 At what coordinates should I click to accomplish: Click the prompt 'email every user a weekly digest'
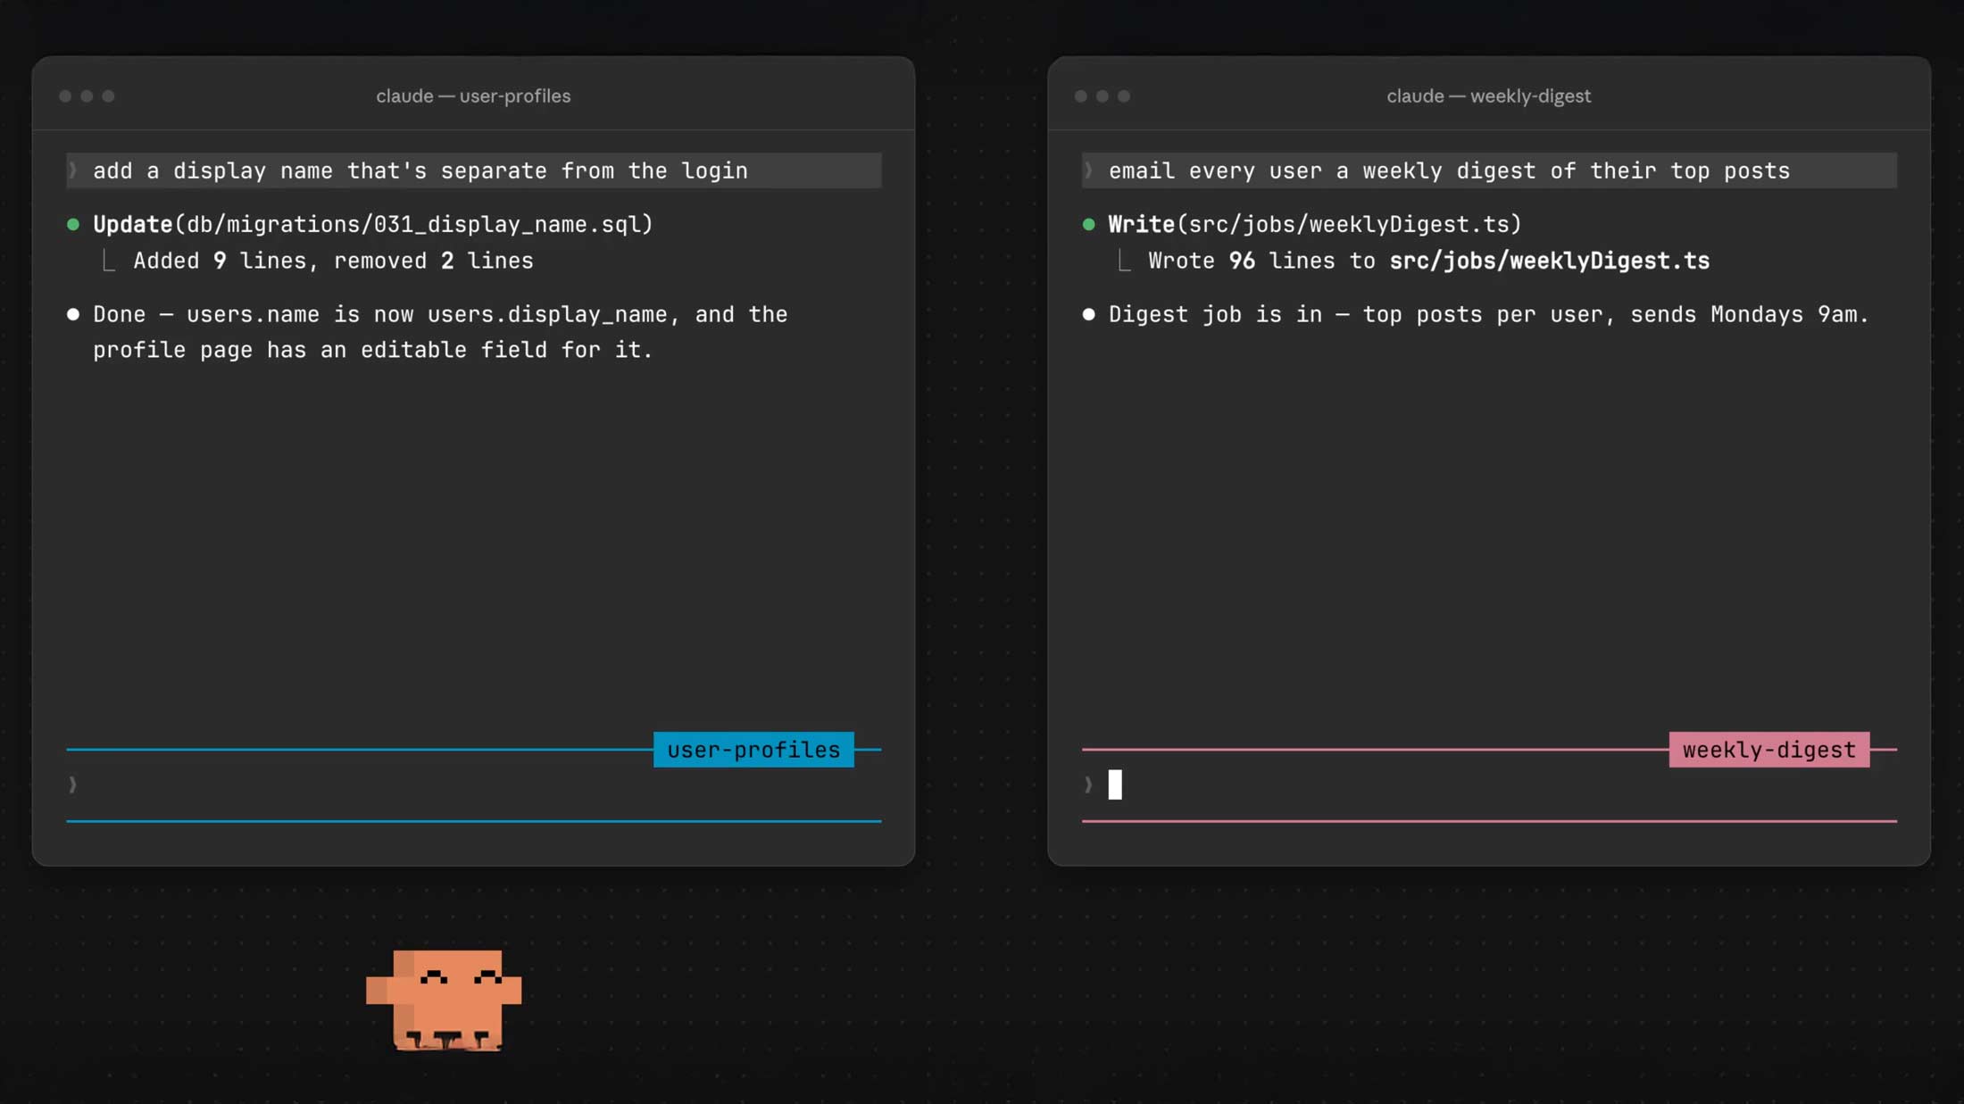pyautogui.click(x=1489, y=170)
